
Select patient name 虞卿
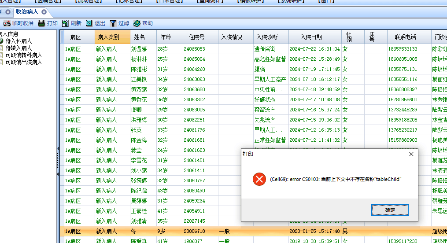coord(136,110)
